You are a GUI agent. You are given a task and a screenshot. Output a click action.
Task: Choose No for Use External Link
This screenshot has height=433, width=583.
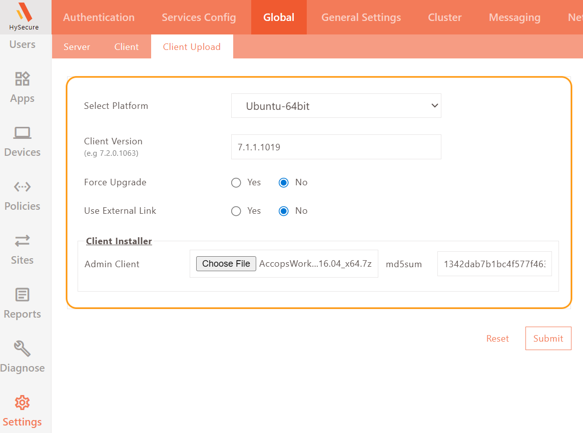point(284,211)
